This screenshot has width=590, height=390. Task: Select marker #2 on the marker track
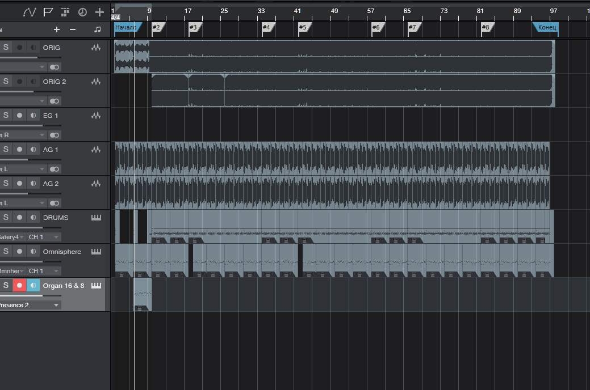158,27
